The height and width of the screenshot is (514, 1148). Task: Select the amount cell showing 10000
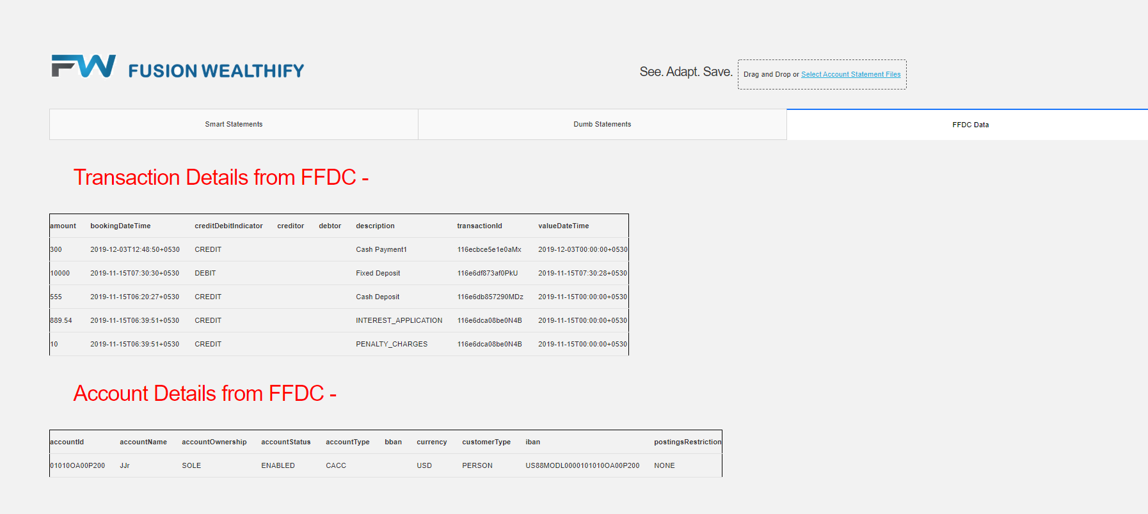60,273
